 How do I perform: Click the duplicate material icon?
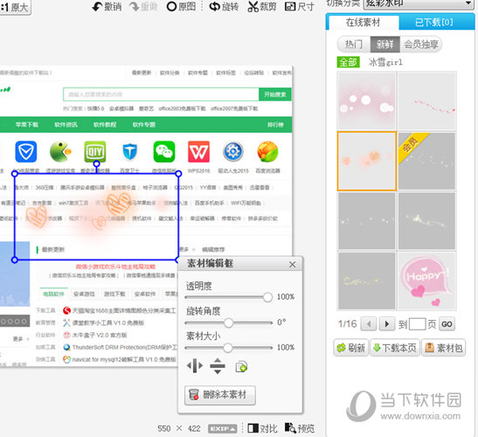241,366
